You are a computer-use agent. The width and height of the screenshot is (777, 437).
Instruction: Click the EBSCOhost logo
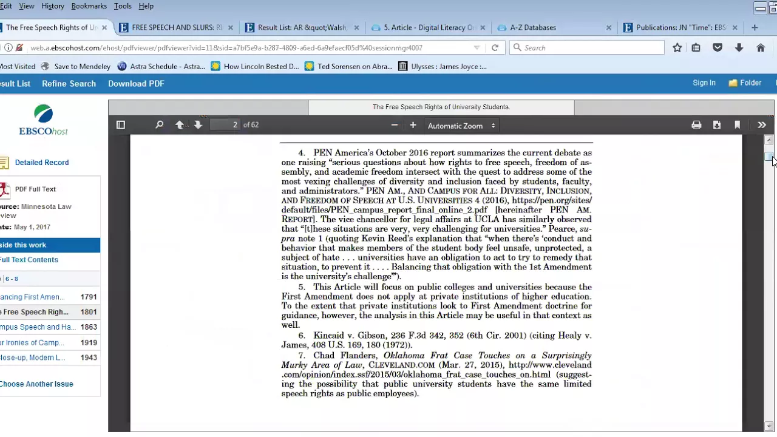click(x=43, y=120)
